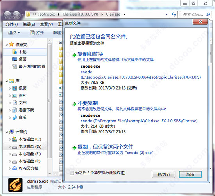This screenshot has width=215, height=196.
Task: Select 本地磁盘 (D:) in the tree
Action: point(30,147)
